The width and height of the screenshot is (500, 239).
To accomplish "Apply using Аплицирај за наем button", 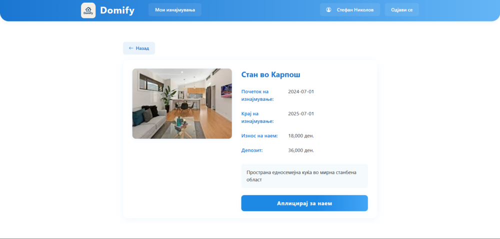I will tap(304, 203).
